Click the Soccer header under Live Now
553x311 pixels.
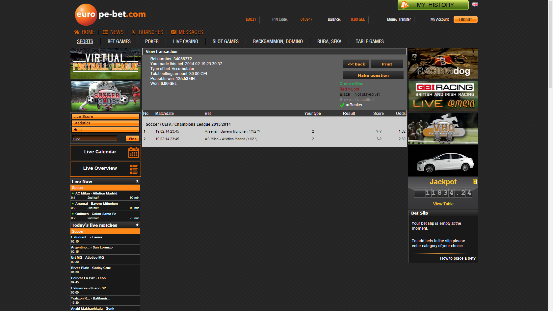click(x=105, y=188)
